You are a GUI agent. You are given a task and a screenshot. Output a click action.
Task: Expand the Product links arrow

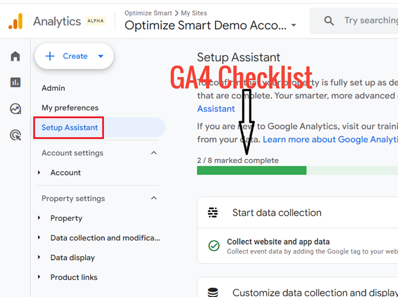point(39,277)
